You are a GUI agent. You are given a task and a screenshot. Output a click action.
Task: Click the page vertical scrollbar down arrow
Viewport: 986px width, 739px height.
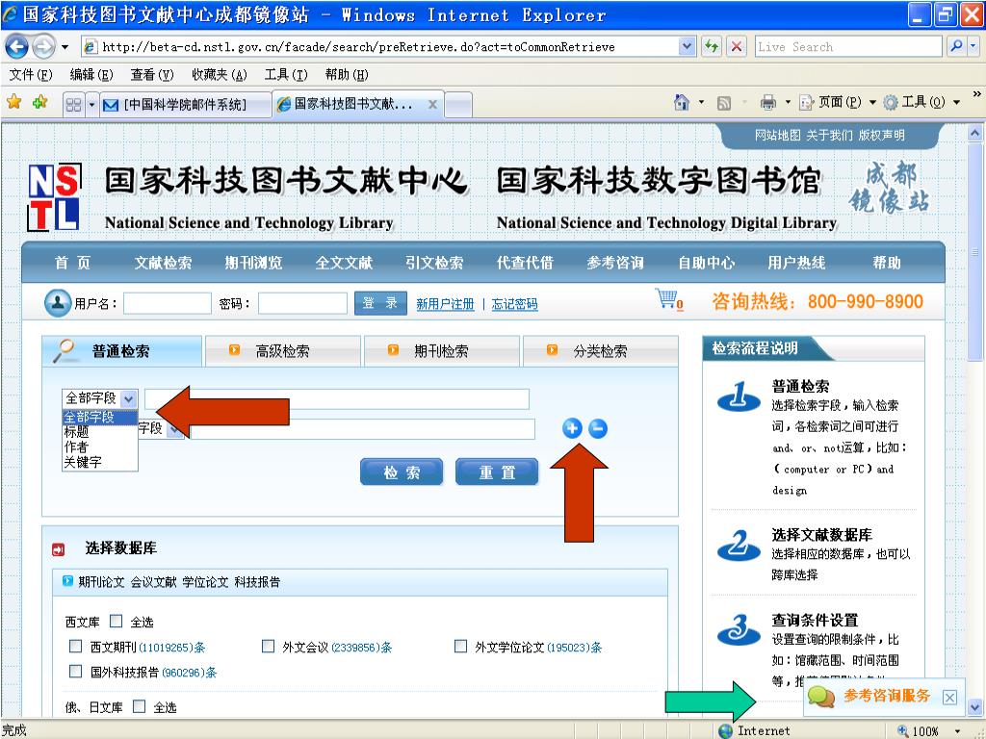coord(974,706)
